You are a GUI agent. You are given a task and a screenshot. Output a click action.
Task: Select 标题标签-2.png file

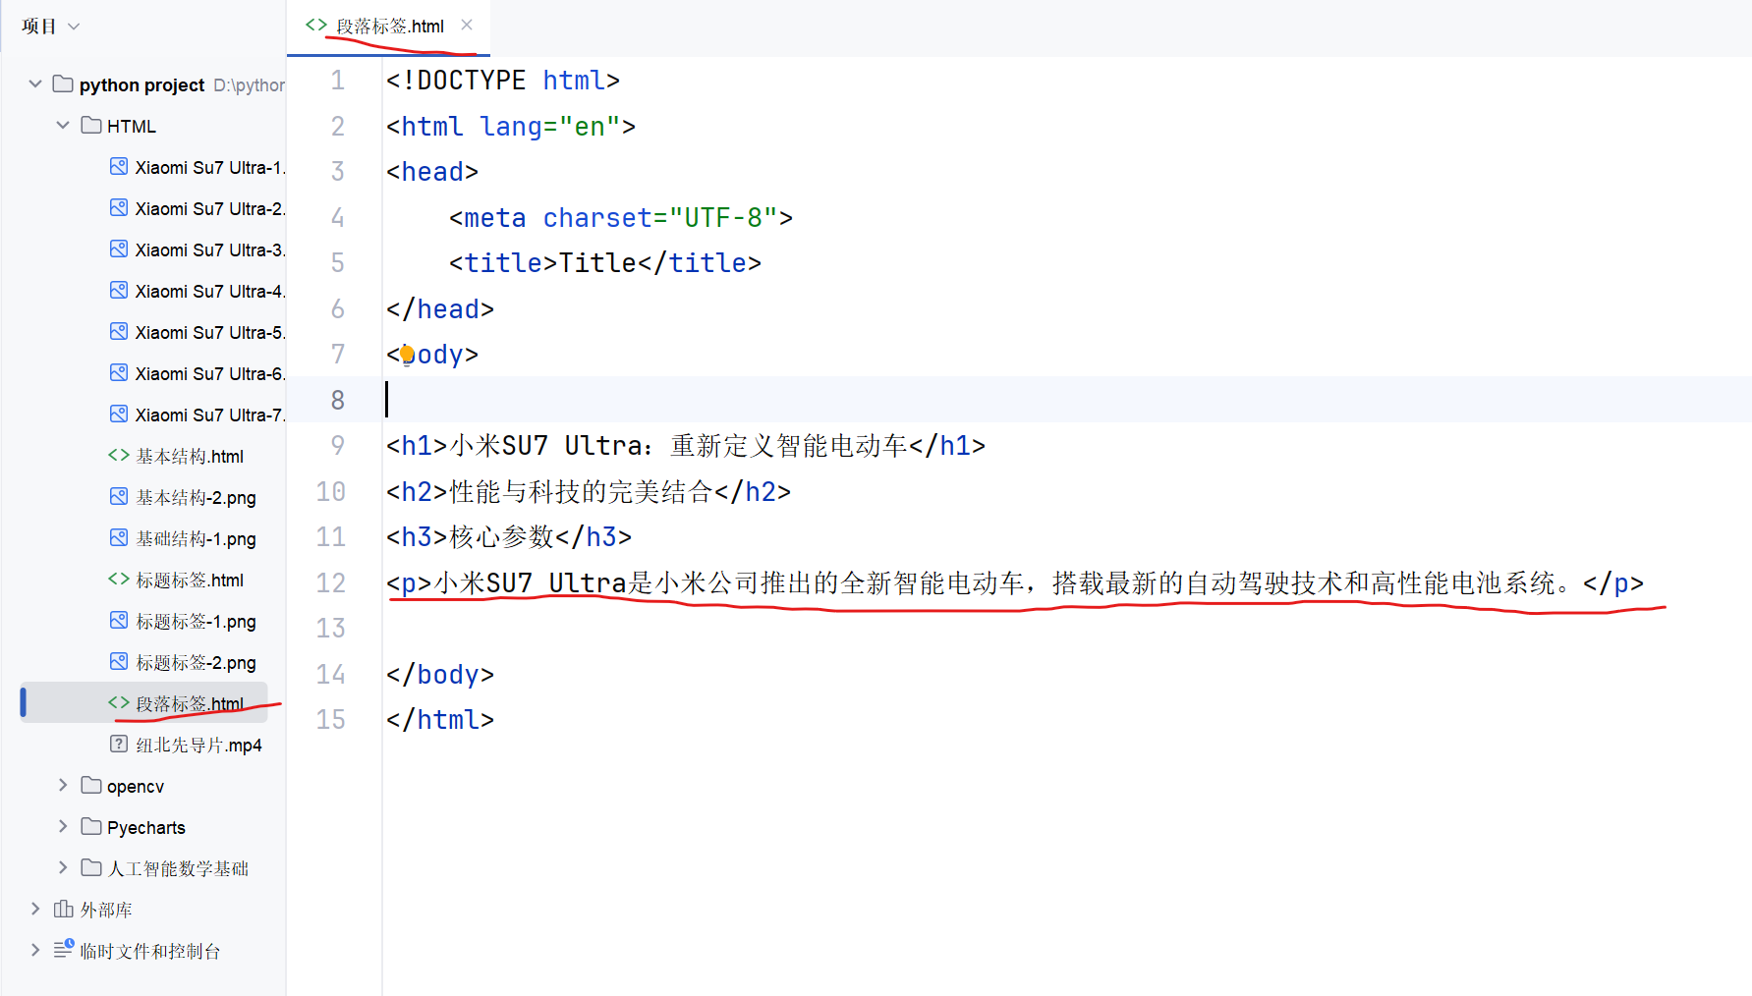click(196, 663)
